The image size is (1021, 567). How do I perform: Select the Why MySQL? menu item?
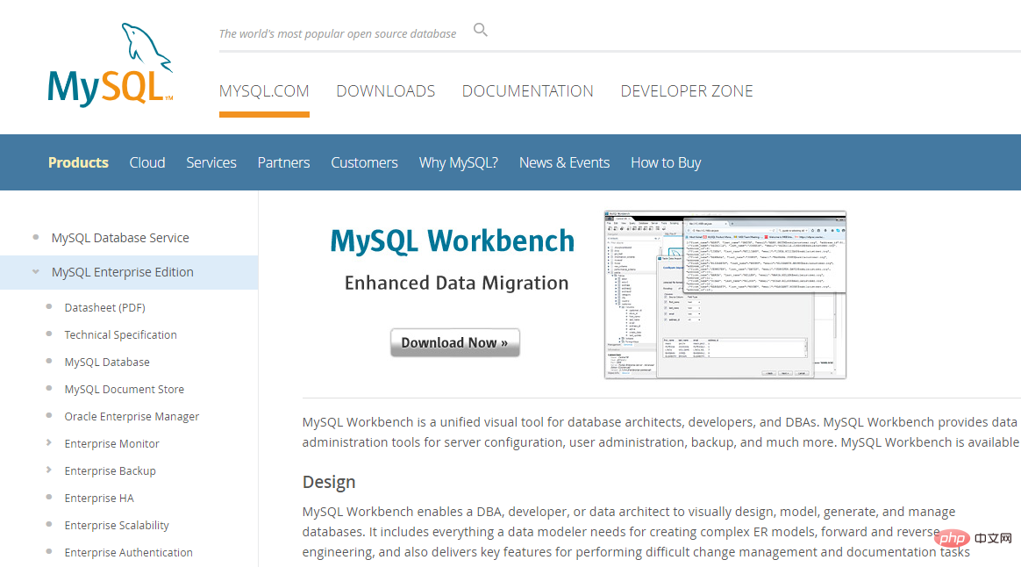pyautogui.click(x=459, y=162)
